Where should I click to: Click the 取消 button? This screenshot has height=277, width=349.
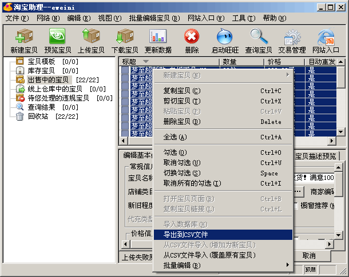(309, 256)
